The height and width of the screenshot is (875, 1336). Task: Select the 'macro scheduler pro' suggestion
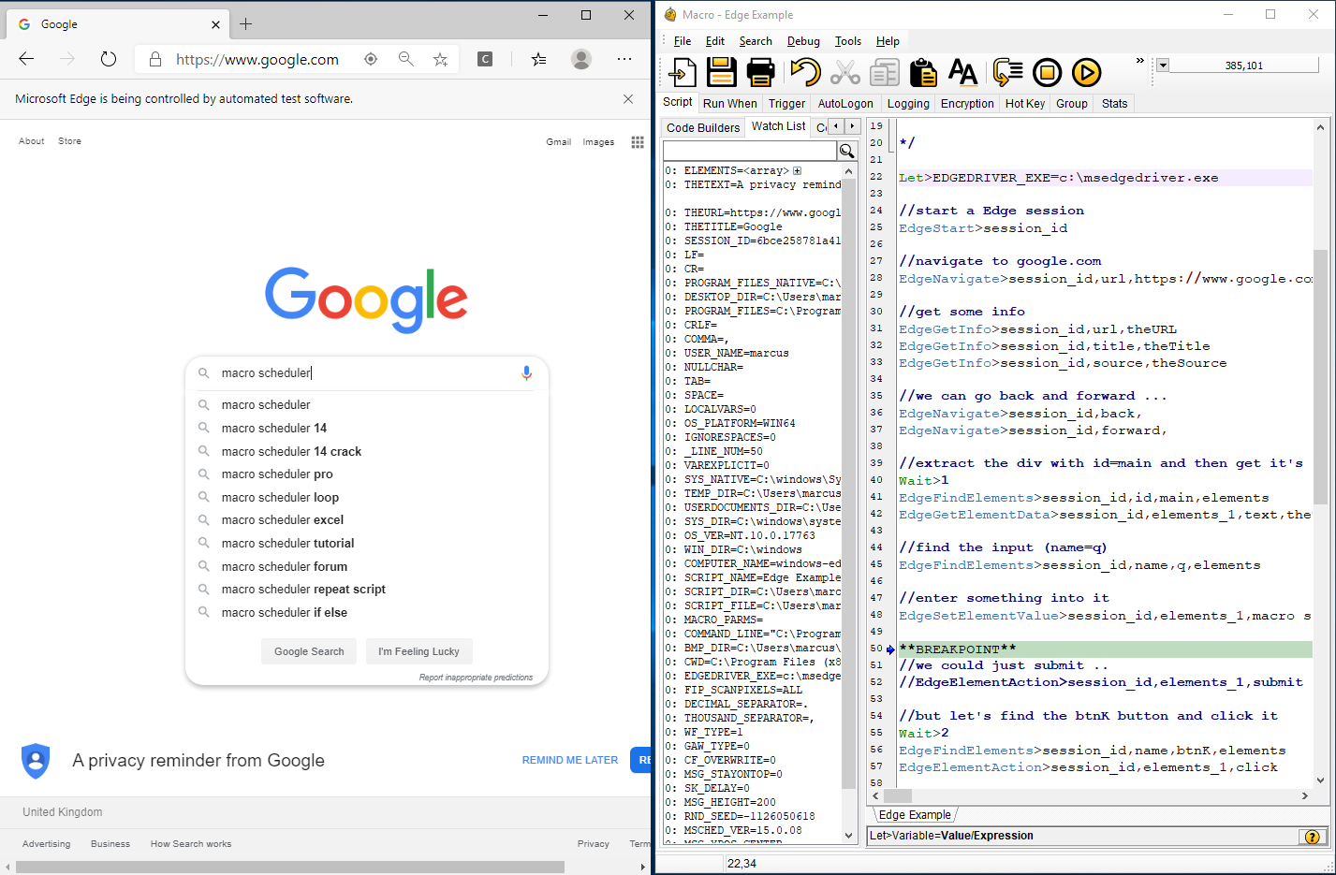pos(277,474)
